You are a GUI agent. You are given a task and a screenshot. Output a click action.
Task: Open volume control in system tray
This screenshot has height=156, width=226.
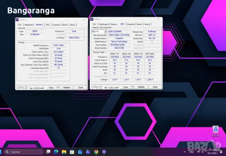tap(202, 152)
